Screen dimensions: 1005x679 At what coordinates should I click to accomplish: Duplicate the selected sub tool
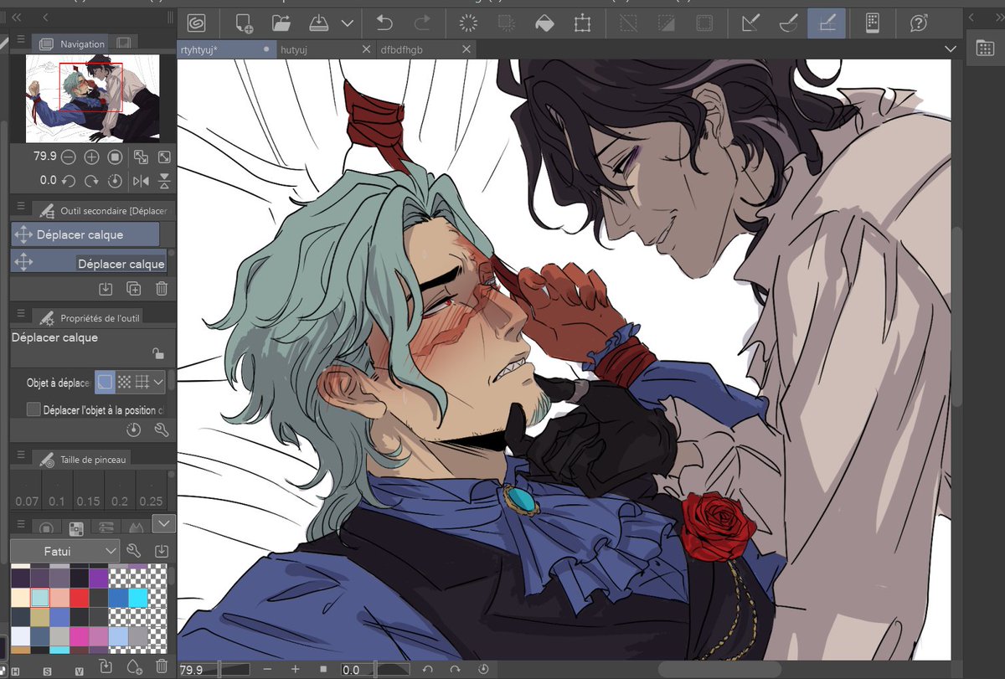click(x=133, y=289)
